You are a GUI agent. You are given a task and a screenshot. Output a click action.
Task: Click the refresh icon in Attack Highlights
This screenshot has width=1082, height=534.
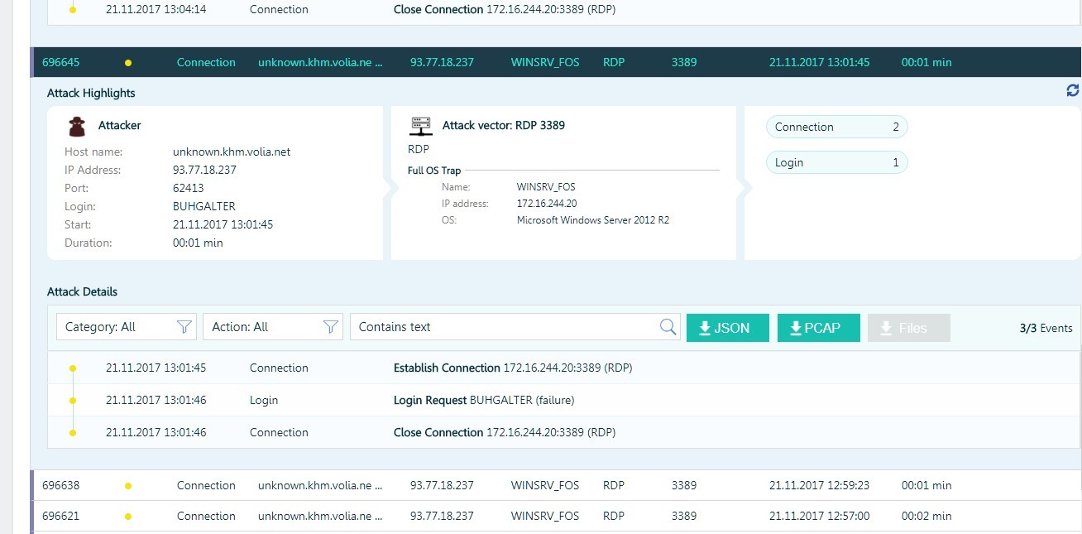1073,91
